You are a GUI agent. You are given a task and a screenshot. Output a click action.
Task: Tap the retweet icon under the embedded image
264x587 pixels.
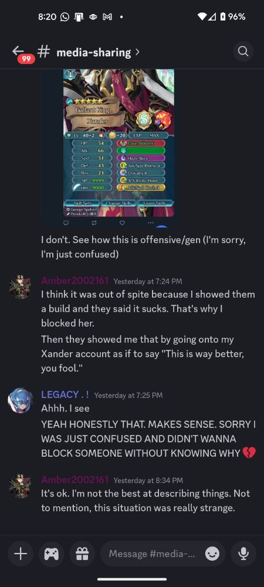pyautogui.click(x=94, y=222)
